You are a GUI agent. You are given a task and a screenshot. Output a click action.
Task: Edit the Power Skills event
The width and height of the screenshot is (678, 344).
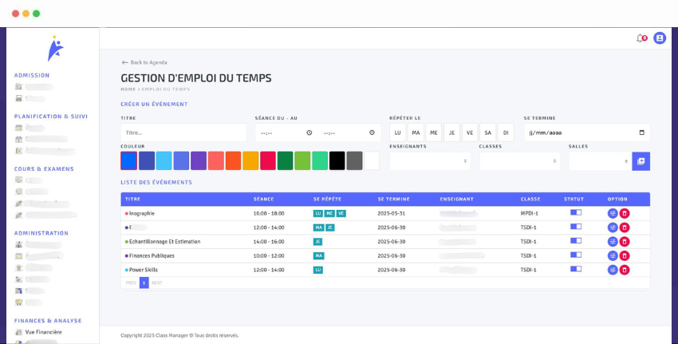(x=613, y=270)
